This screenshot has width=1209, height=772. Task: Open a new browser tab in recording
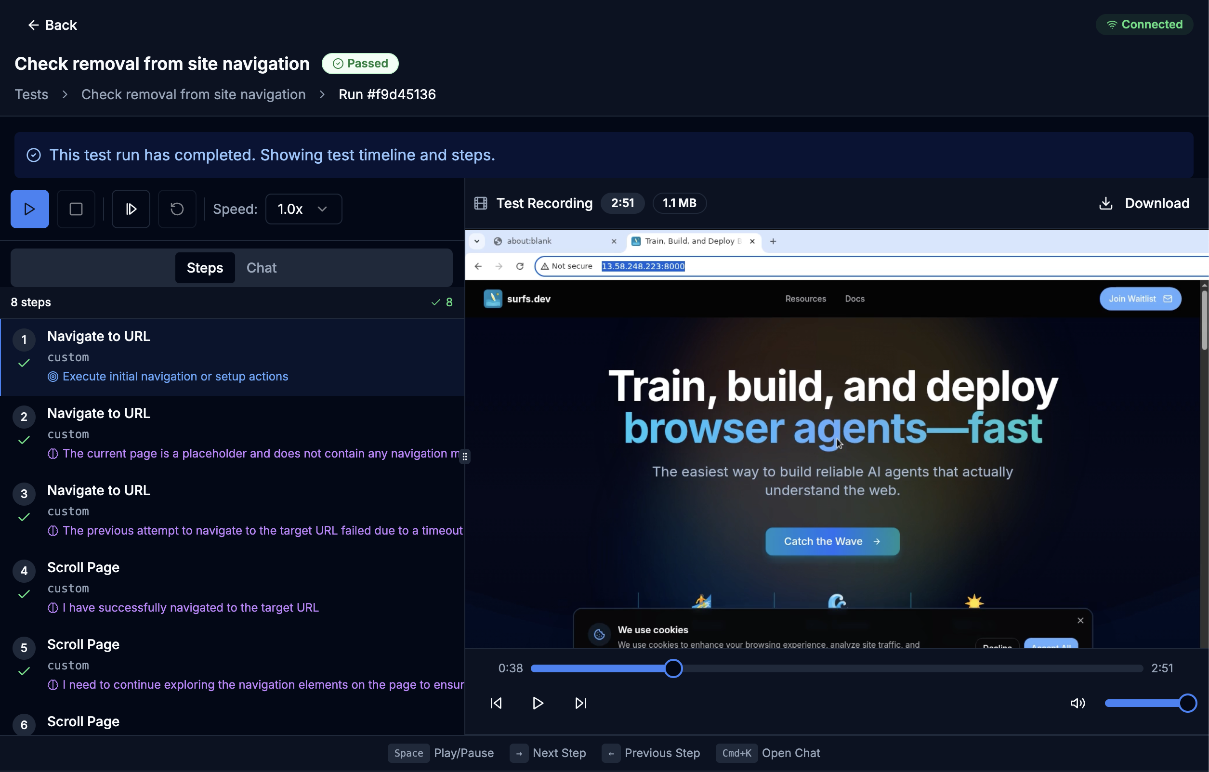(773, 241)
